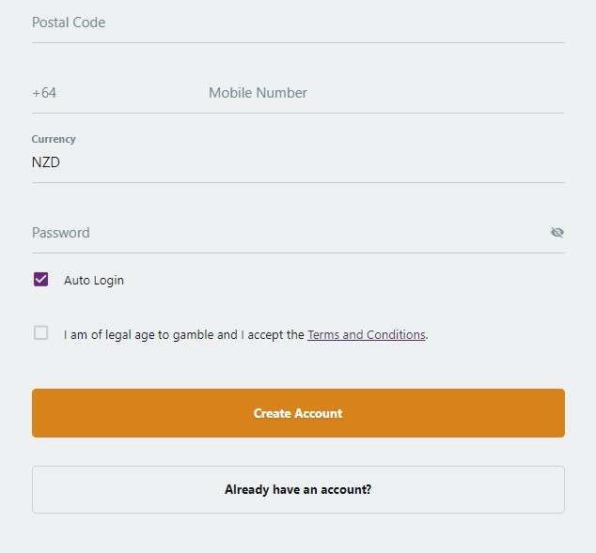Image resolution: width=596 pixels, height=553 pixels.
Task: Click the small Currency label above NZD
Action: pos(54,139)
